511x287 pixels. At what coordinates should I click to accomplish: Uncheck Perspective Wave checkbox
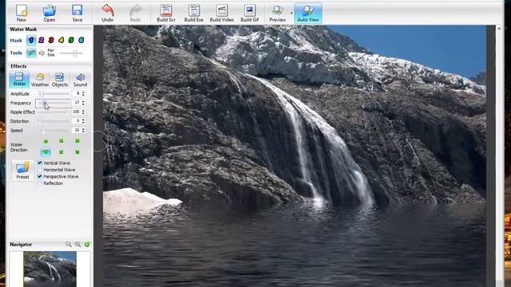click(x=40, y=176)
